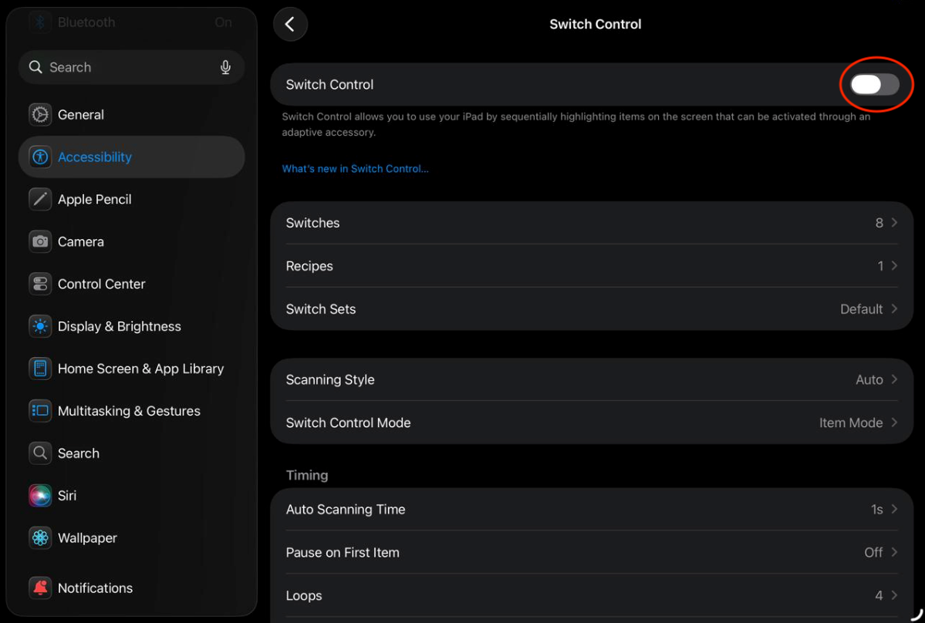The image size is (925, 623).
Task: Select Display & Brightness in sidebar
Action: click(x=120, y=326)
